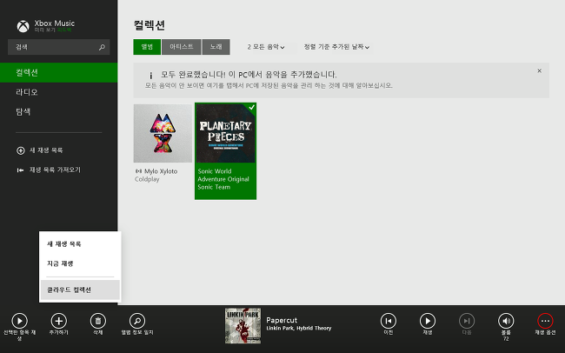
Task: Click the Linkin Park, Hybrid Theory subtitle
Action: [299, 328]
